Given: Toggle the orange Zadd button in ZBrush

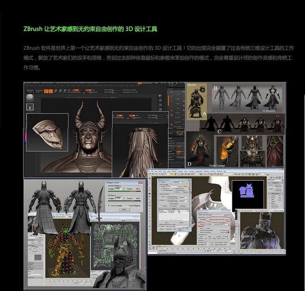Looking at the screenshot, I should point(88,90).
